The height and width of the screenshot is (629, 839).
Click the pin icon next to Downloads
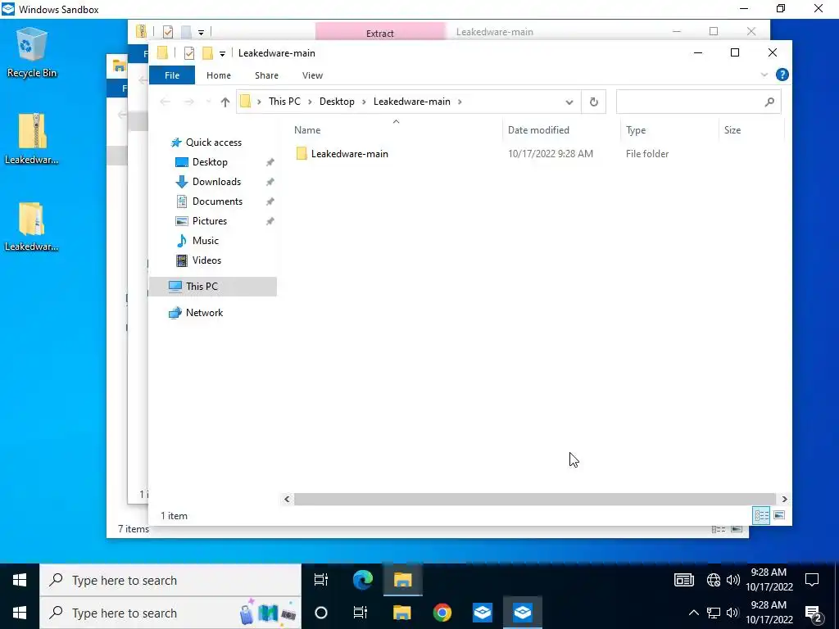click(x=270, y=183)
